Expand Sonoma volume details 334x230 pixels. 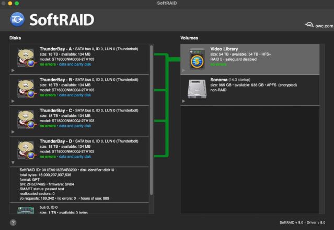tap(183, 101)
